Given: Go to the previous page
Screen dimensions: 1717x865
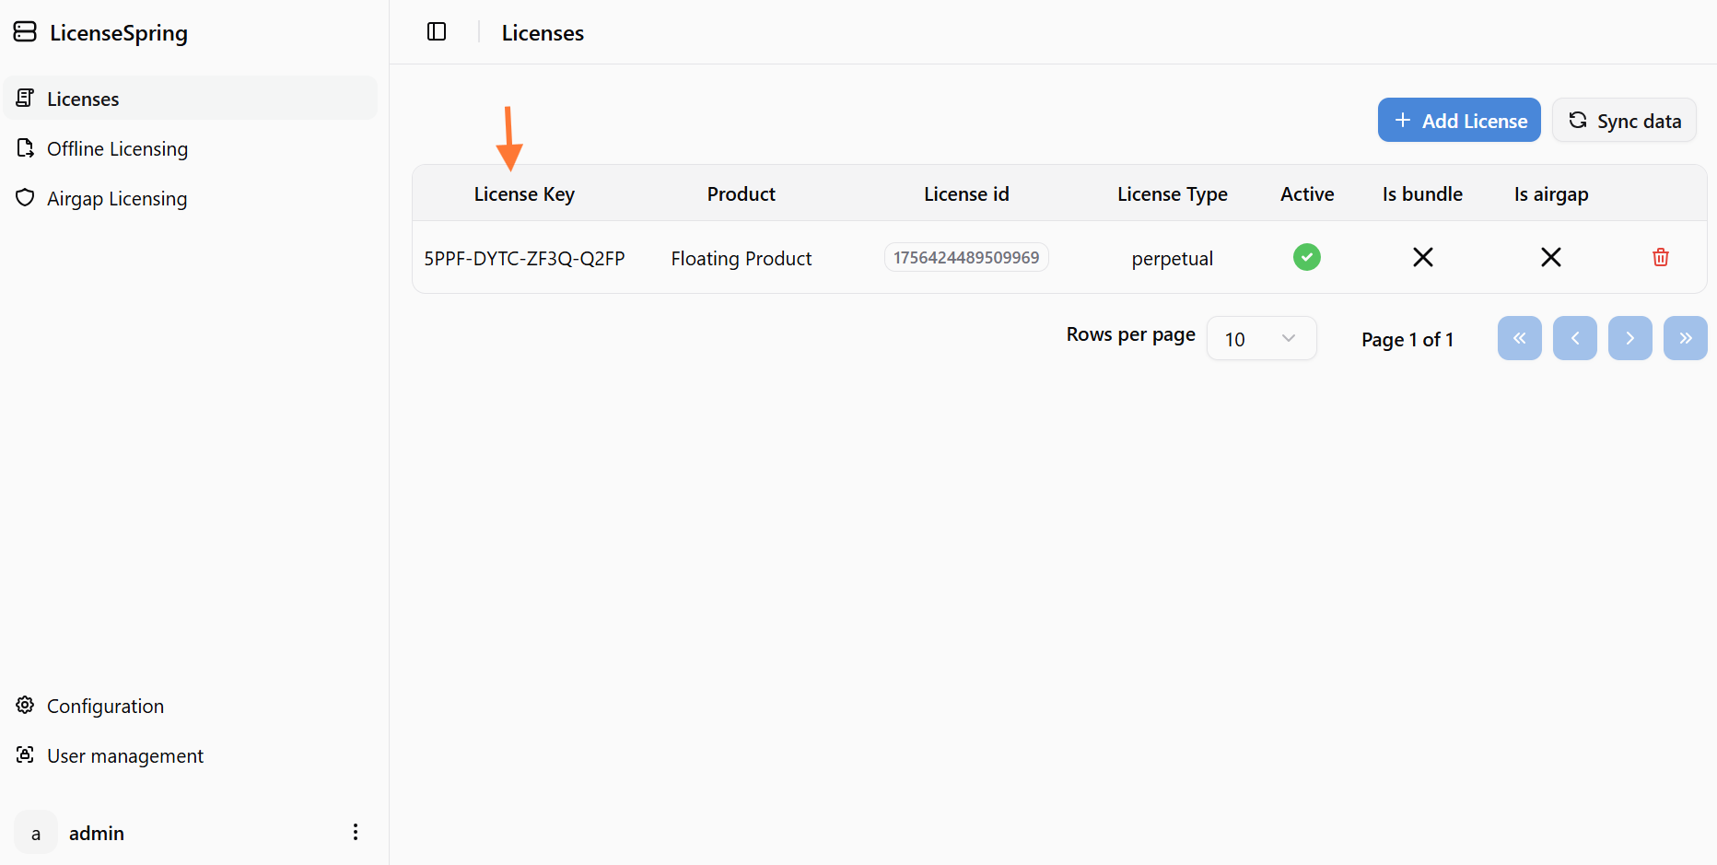Looking at the screenshot, I should pos(1574,338).
